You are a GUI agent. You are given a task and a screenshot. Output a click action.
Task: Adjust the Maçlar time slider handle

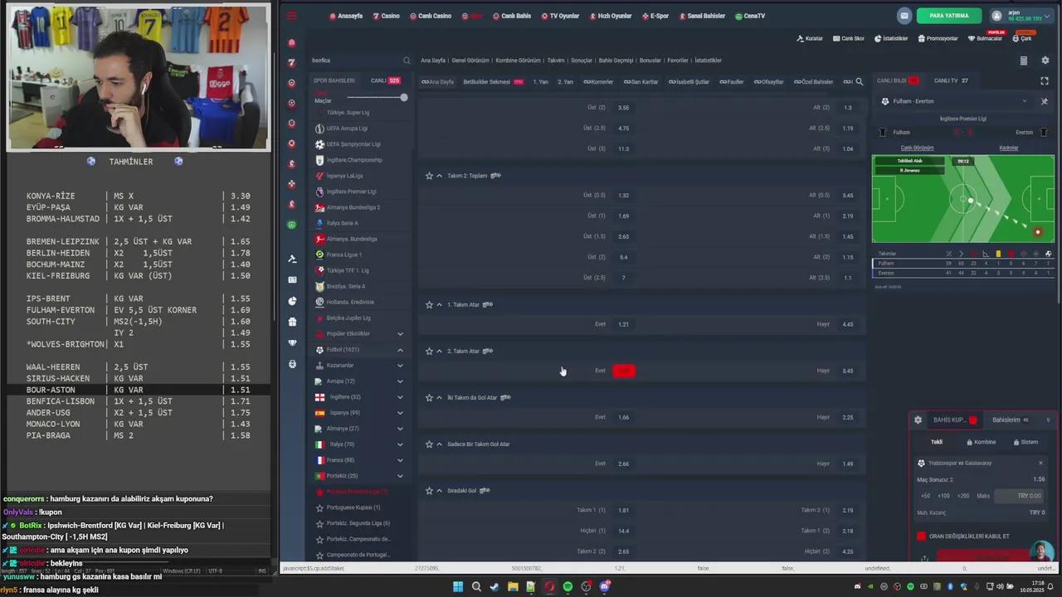coord(404,98)
